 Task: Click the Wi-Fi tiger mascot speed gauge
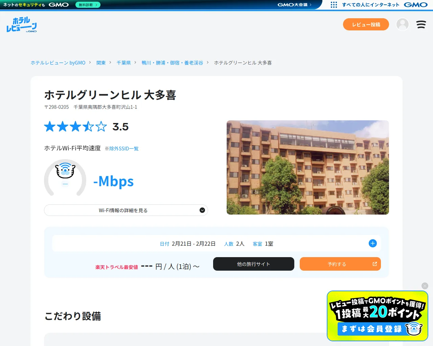click(x=65, y=178)
